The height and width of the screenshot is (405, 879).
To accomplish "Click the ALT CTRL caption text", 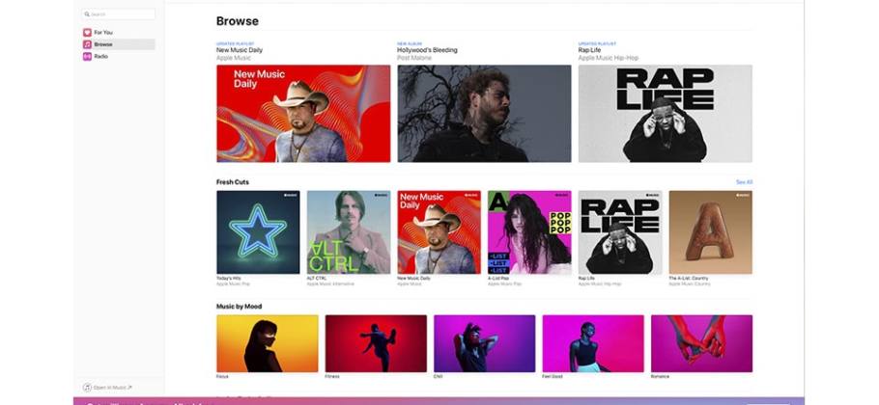I will pyautogui.click(x=317, y=278).
